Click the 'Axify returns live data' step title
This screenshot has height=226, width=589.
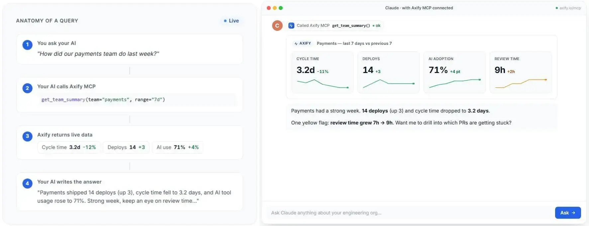[65, 135]
